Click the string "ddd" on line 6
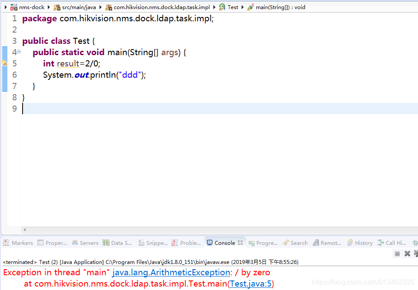The height and width of the screenshot is (290, 418). pos(130,75)
